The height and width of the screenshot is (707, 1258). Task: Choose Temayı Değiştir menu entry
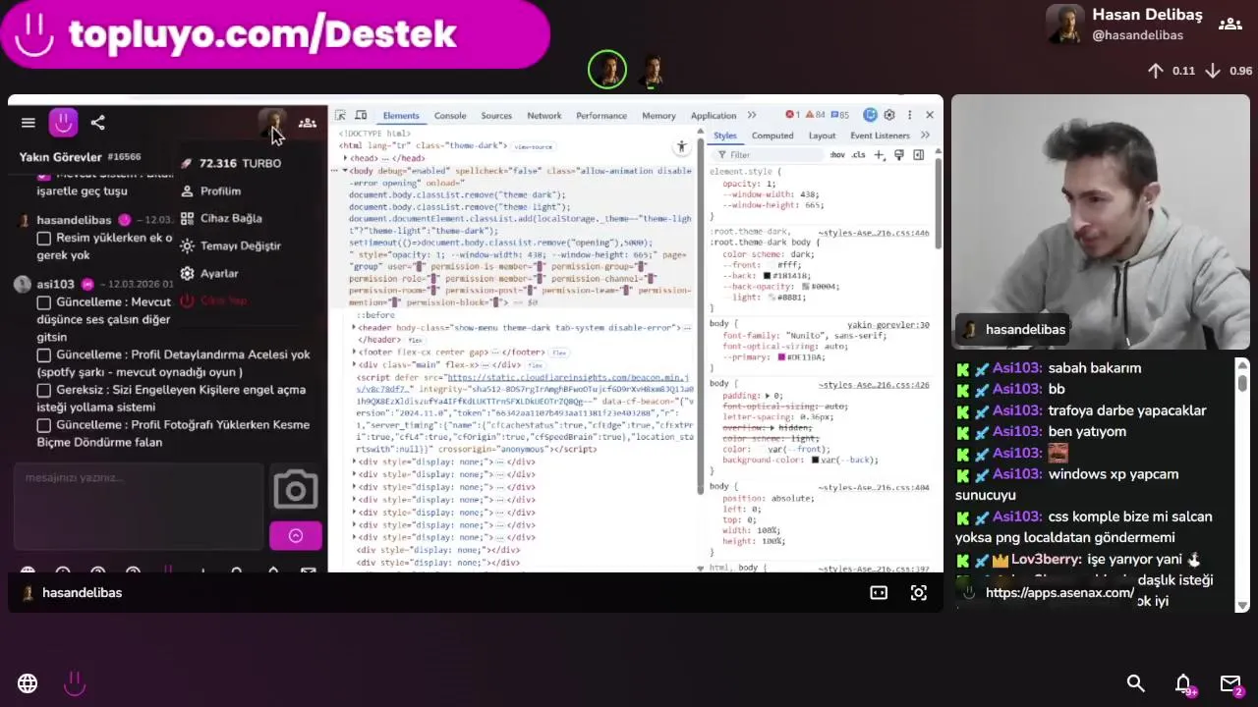[x=240, y=245]
